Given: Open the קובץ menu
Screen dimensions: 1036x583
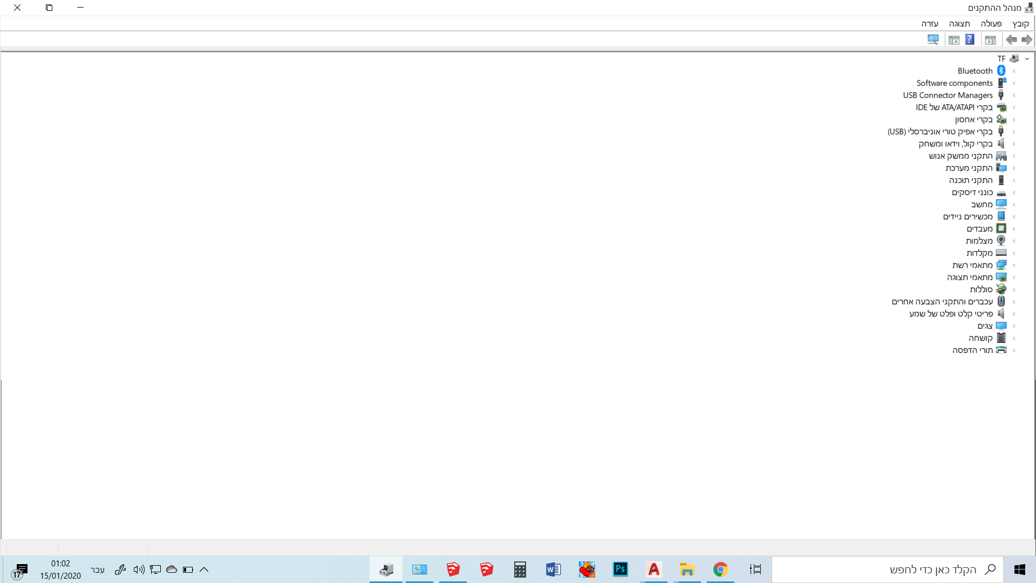Looking at the screenshot, I should pos(1020,24).
